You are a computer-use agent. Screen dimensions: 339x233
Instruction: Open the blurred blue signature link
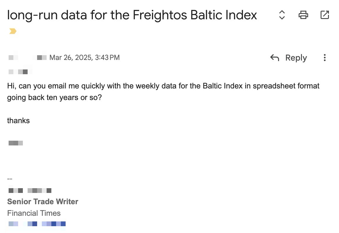[x=37, y=224]
